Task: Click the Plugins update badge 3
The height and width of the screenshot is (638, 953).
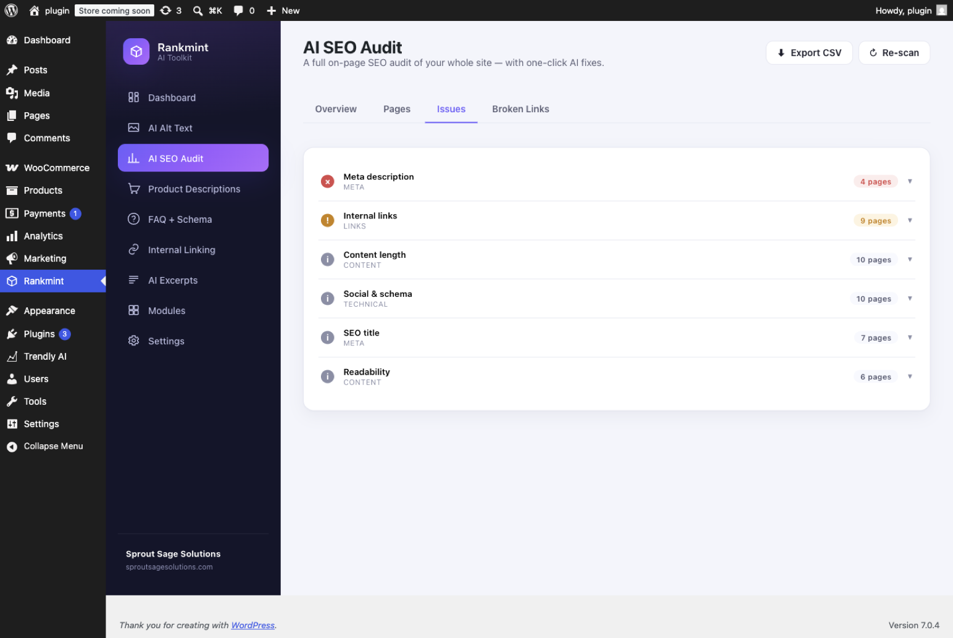Action: pos(65,334)
